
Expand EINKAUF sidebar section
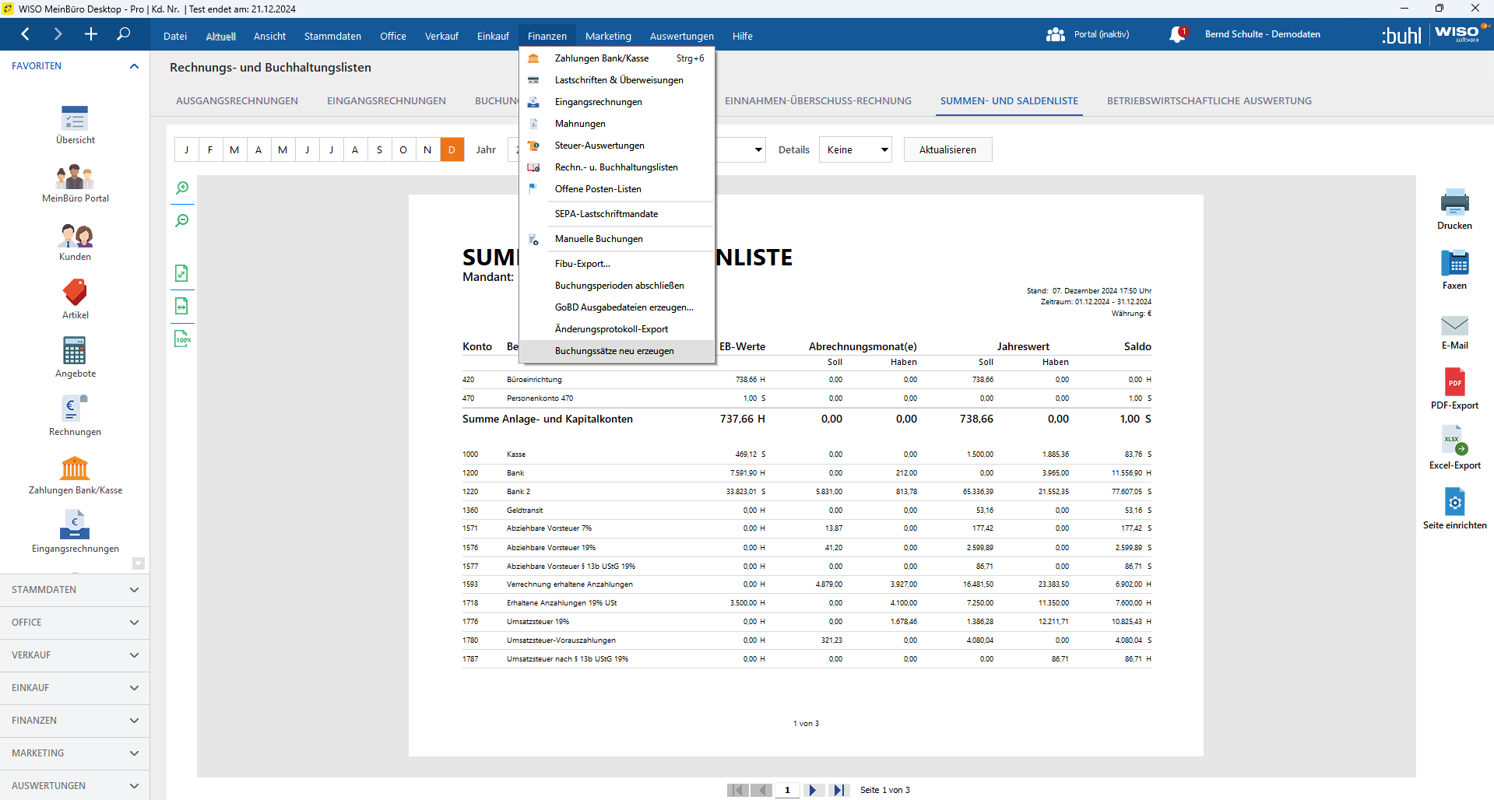75,688
